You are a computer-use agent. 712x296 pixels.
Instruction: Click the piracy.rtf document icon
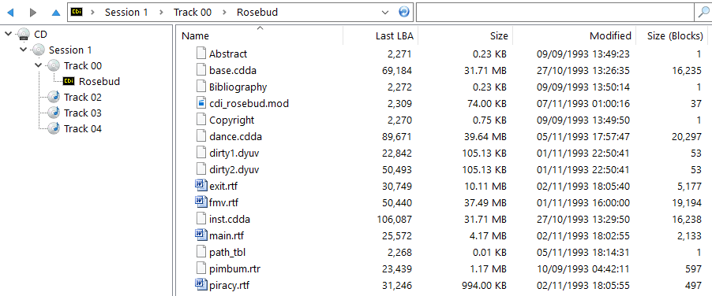pos(200,285)
